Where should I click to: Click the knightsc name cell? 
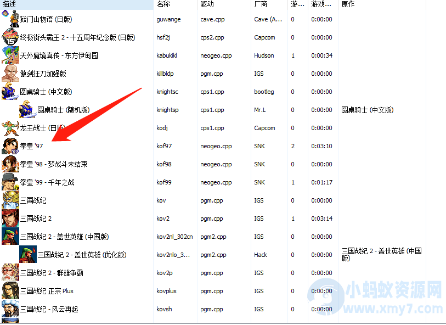[167, 92]
